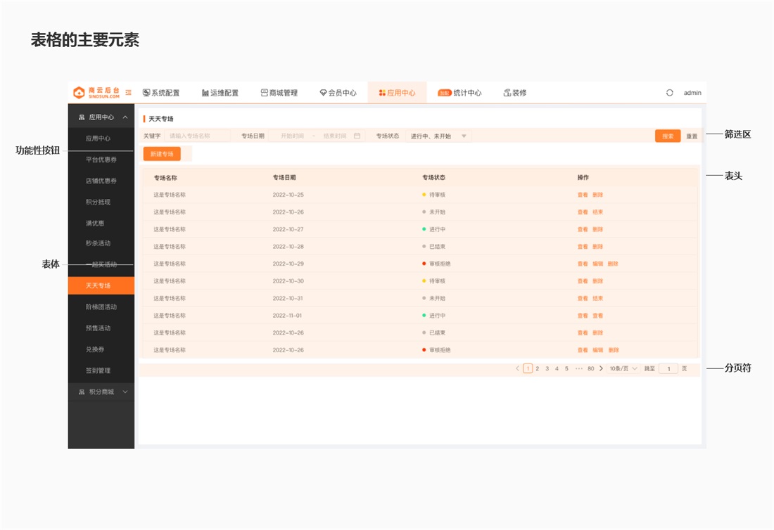This screenshot has width=774, height=530.
Task: Go to page 2 in pagination
Action: tap(538, 368)
